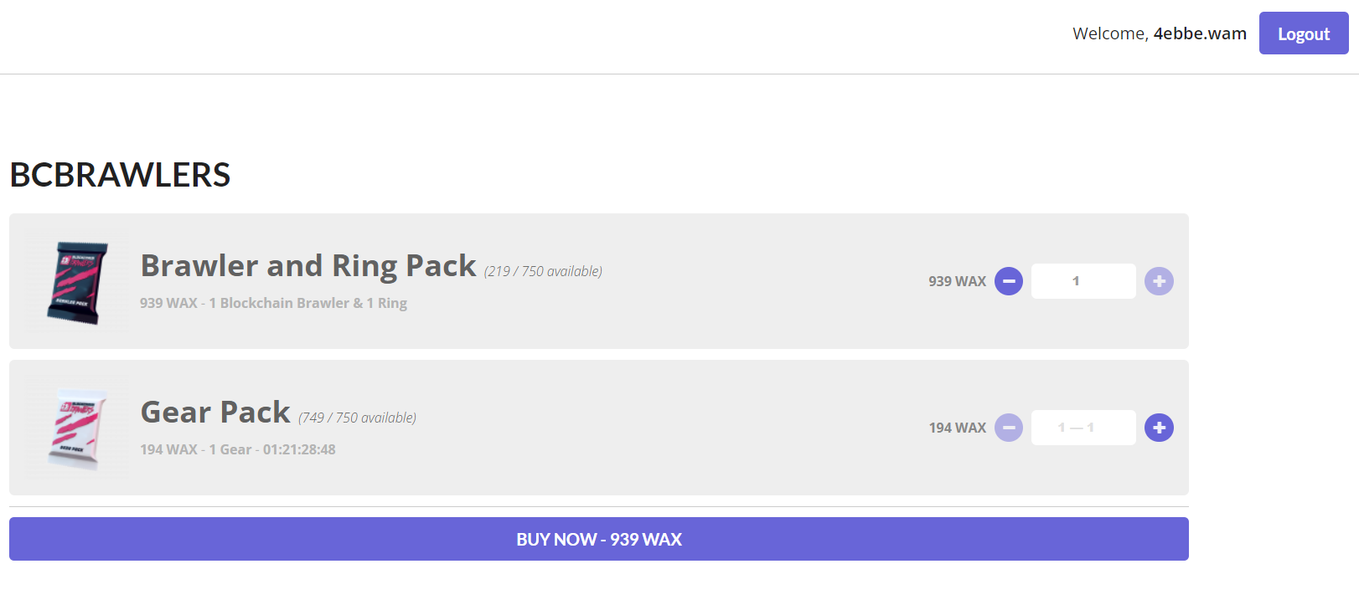
Task: Select the Brawler and Ring Pack quantity field
Action: [1083, 281]
